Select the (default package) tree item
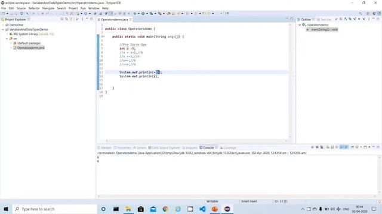382x214 pixels. 29,43
